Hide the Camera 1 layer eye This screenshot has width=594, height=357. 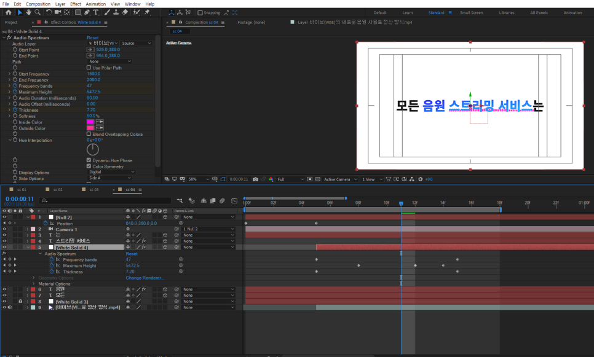[x=4, y=229]
